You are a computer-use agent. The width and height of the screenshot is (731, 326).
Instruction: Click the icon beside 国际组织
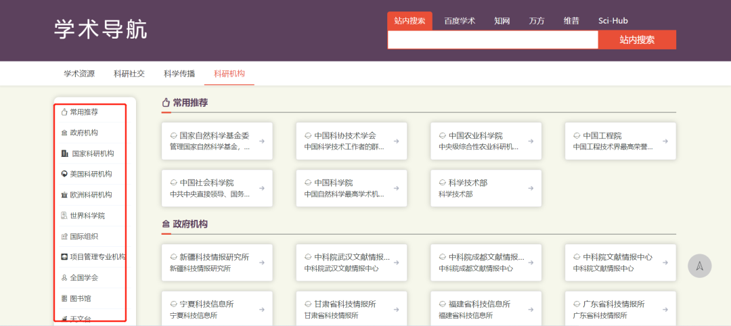(64, 236)
